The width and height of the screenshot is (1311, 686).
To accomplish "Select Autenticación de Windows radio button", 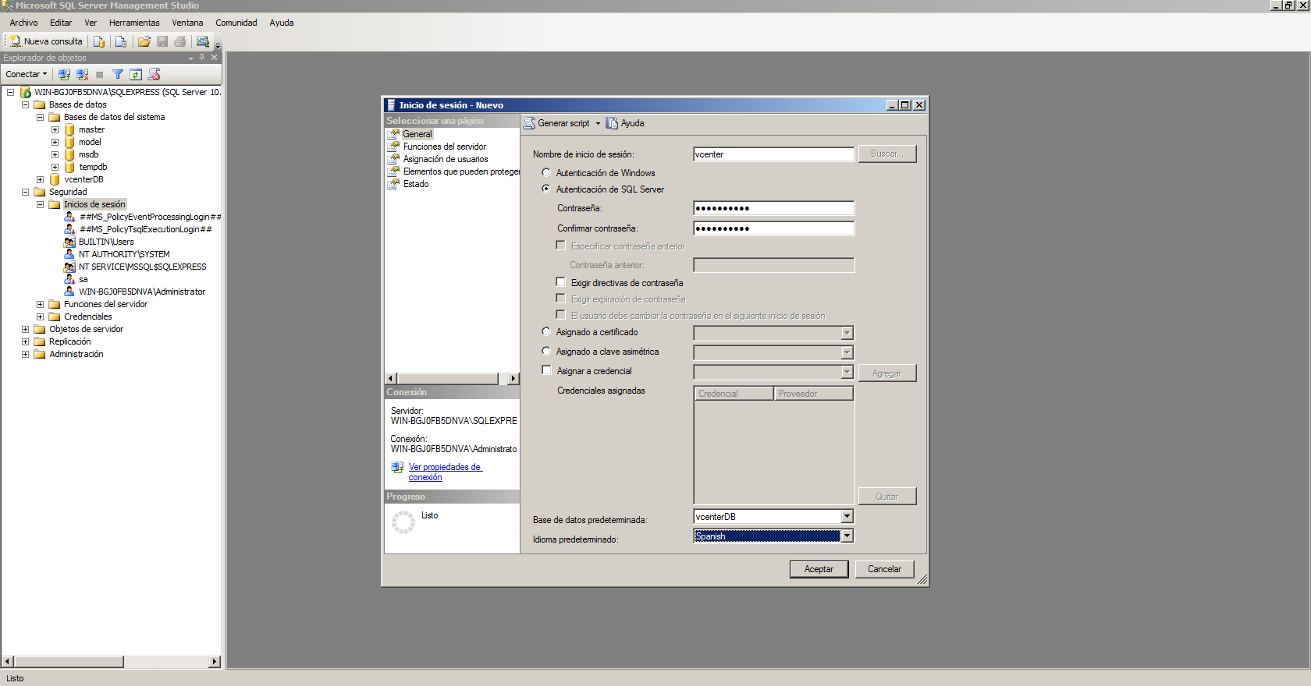I will tap(546, 173).
